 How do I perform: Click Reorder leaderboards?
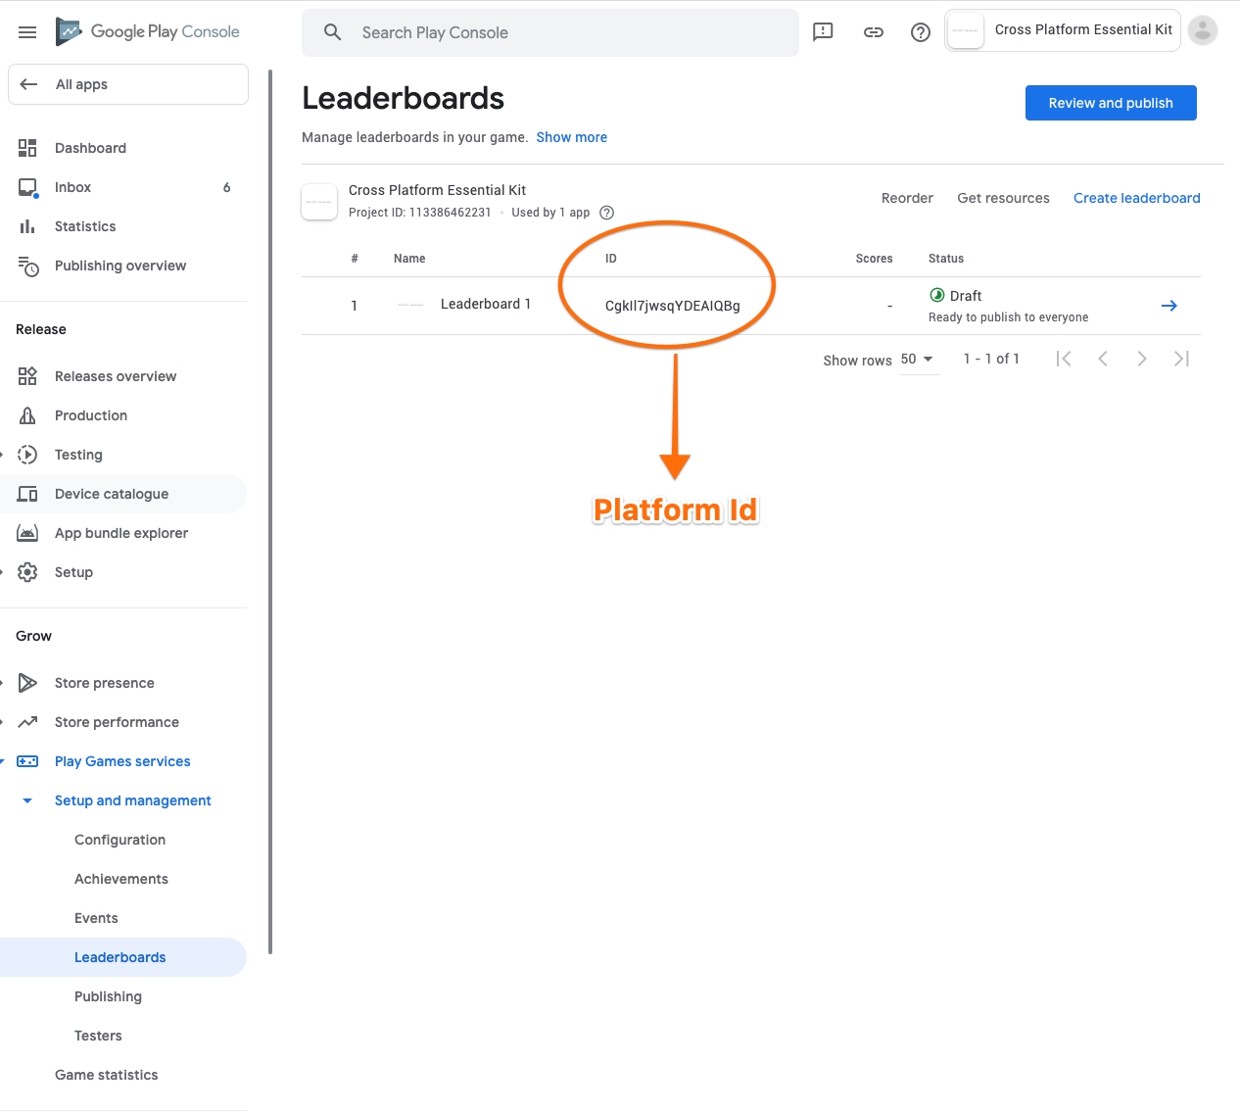tap(907, 198)
